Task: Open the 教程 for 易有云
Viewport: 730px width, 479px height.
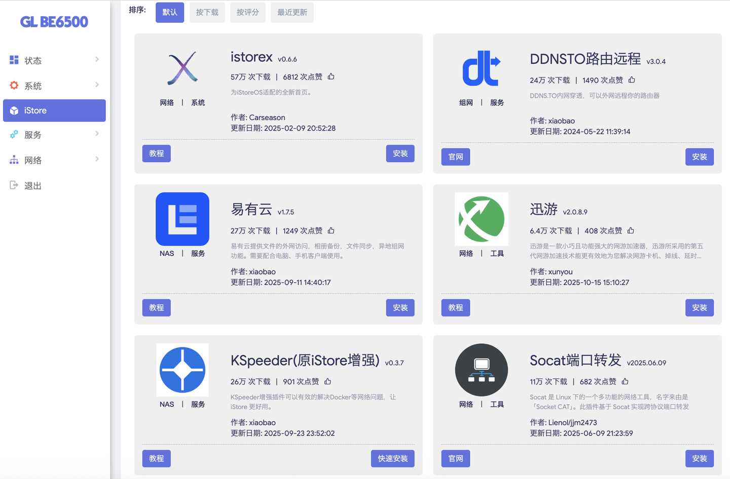Action: pyautogui.click(x=156, y=307)
